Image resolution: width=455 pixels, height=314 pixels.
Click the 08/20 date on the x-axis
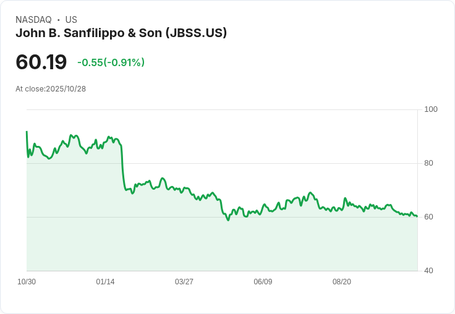[342, 282]
